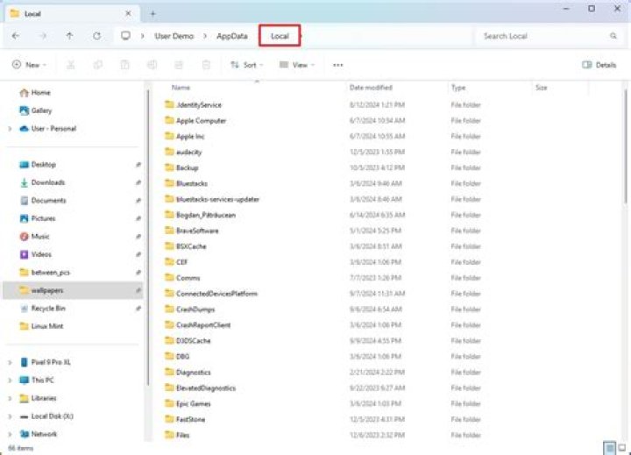Refresh the current folder view
631x455 pixels.
coord(96,36)
